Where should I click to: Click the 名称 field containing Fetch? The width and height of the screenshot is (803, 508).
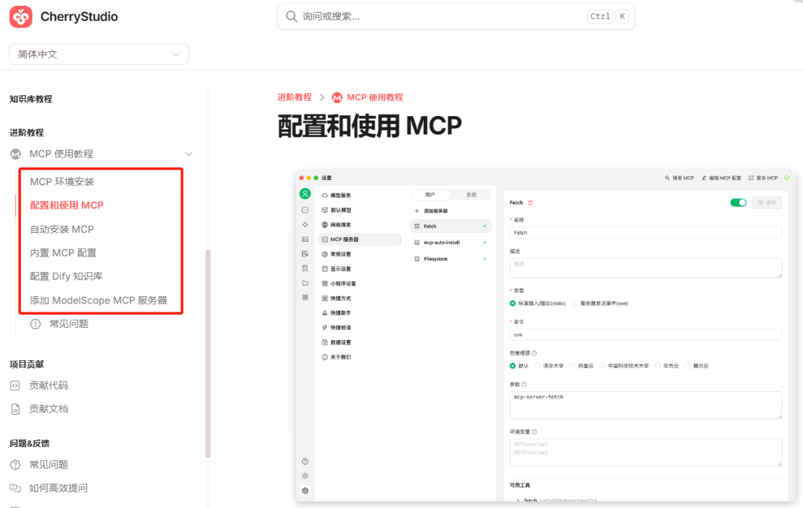click(645, 233)
